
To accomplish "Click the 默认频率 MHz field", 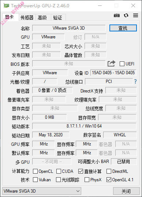I will coord(44,153).
